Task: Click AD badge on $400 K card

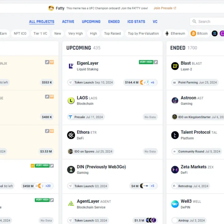Action: pyautogui.click(x=52, y=97)
